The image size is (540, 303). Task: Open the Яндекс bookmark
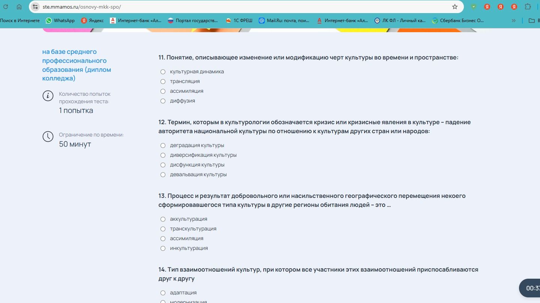coord(92,21)
